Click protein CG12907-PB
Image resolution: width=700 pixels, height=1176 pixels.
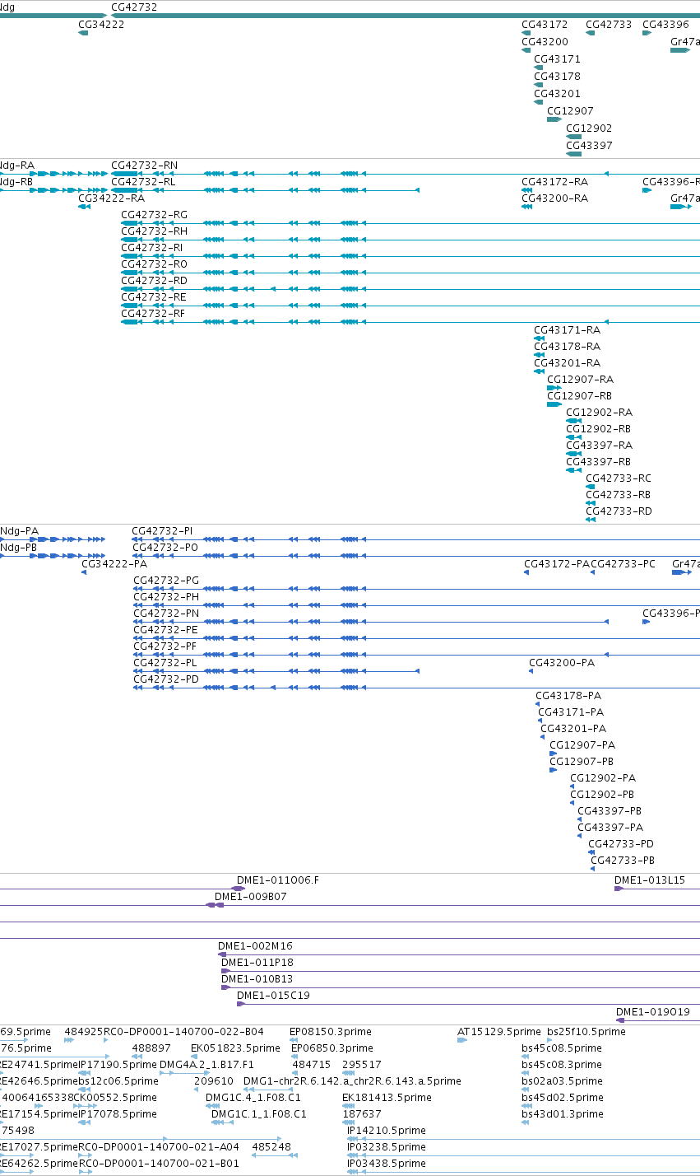point(582,762)
